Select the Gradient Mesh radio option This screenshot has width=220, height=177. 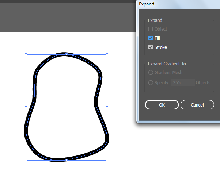point(151,73)
